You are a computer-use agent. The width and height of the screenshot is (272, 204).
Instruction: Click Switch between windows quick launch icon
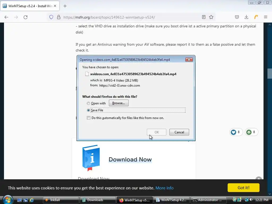[x=25, y=200]
